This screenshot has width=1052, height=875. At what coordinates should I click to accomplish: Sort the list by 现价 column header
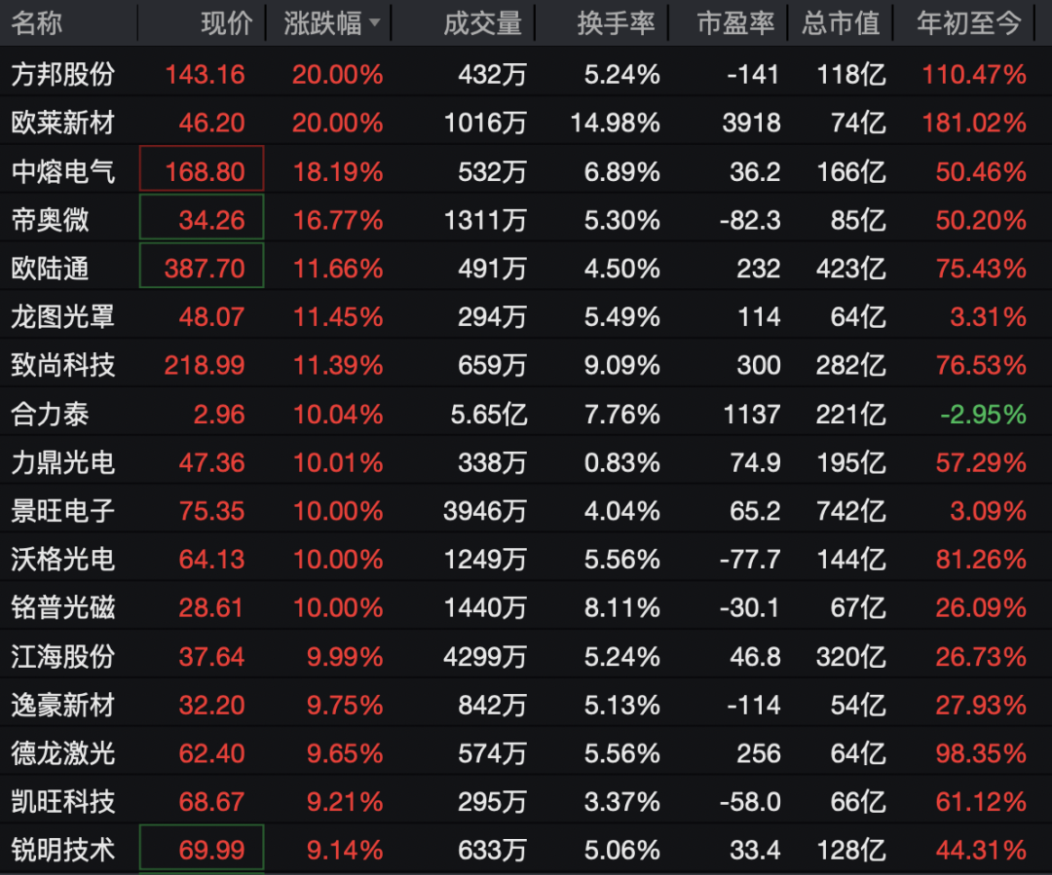[x=226, y=24]
